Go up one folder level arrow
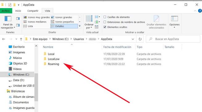The width and height of the screenshot is (202, 112). [21, 39]
